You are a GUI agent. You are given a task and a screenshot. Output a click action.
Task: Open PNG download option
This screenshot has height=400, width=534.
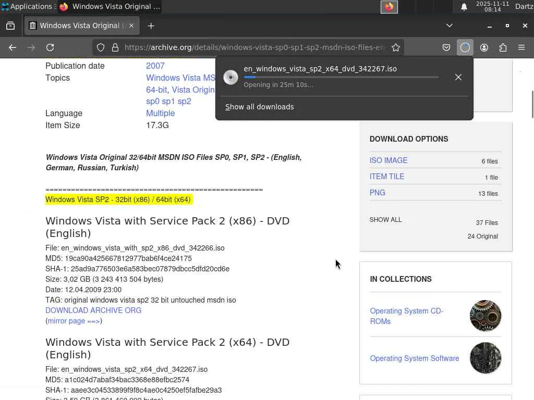[378, 193]
